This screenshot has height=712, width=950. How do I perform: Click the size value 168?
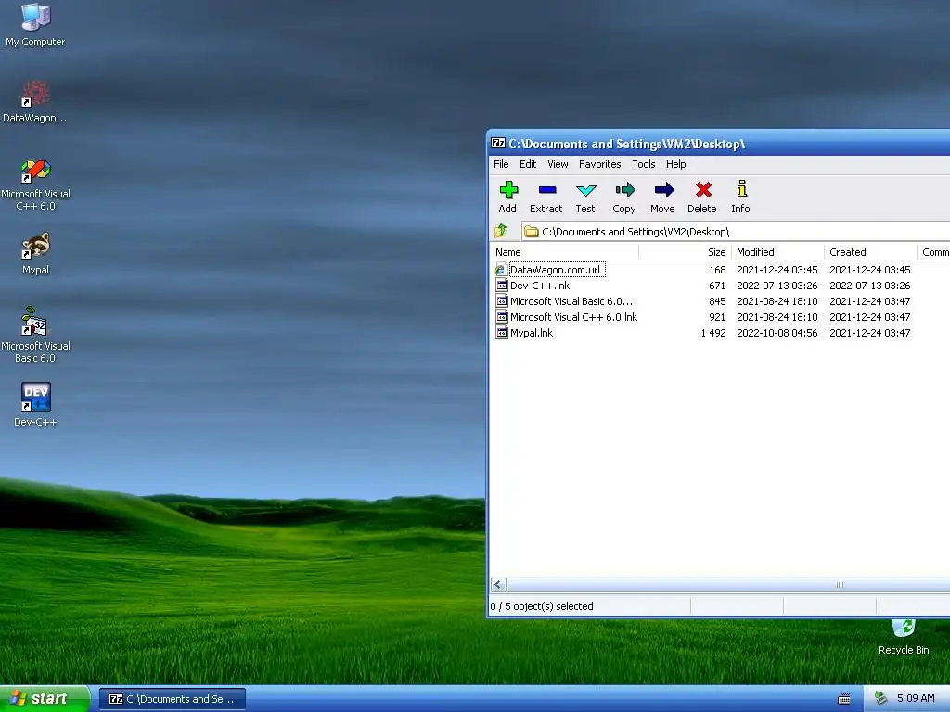click(x=717, y=270)
